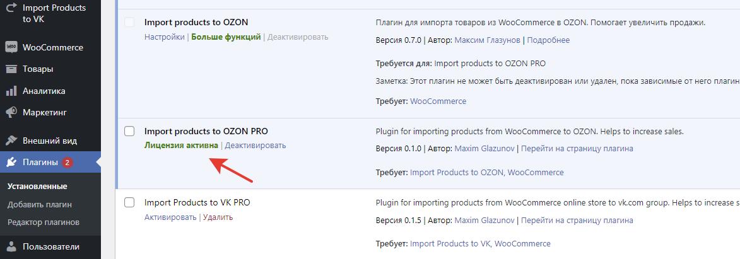The height and width of the screenshot is (259, 740).
Task: Open Редактор плагинов submenu item
Action: pyautogui.click(x=43, y=222)
